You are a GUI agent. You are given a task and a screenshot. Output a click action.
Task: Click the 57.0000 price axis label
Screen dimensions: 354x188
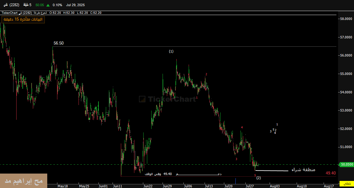click(x=346, y=37)
